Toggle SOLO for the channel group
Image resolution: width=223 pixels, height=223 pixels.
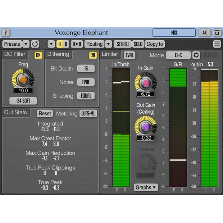point(138,44)
